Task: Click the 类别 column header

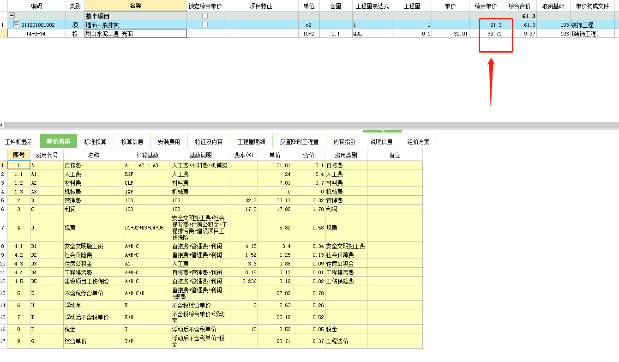Action: 75,6
